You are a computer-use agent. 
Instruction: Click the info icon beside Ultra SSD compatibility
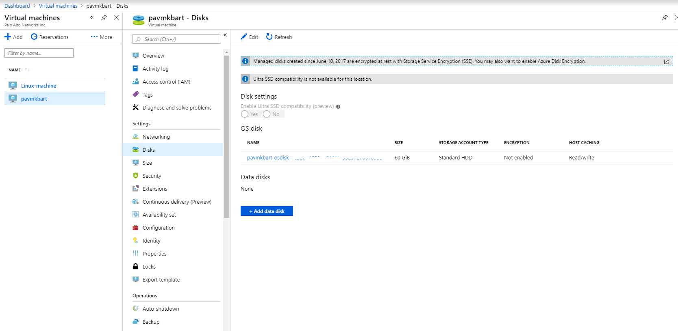(338, 107)
